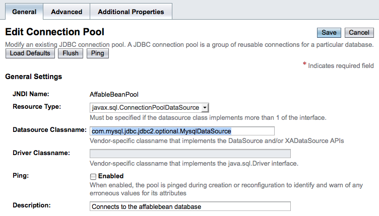Click the "Resource Type:" field label
Screen dimensions: 379x216
37,107
